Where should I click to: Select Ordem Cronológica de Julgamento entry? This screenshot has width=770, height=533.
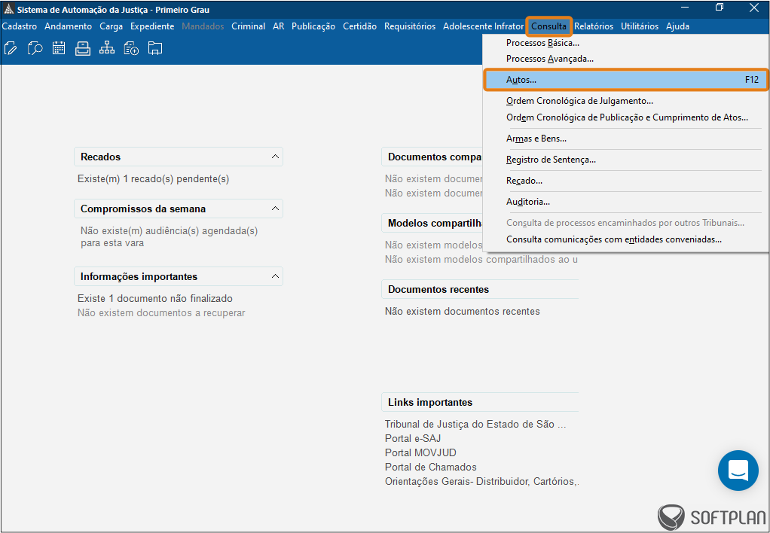tap(625, 101)
